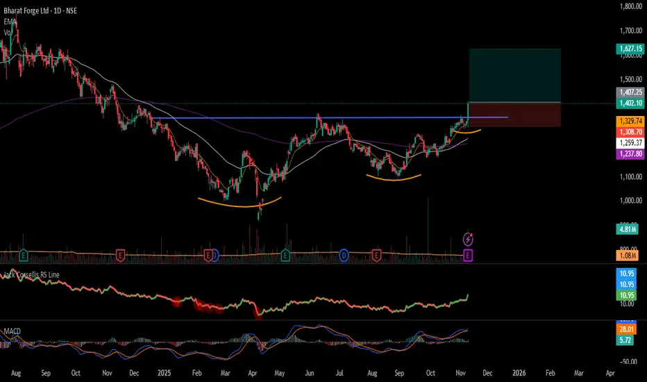Open the purple upcoming earnings marker
Viewport: 647px width, 382px height.
click(467, 256)
